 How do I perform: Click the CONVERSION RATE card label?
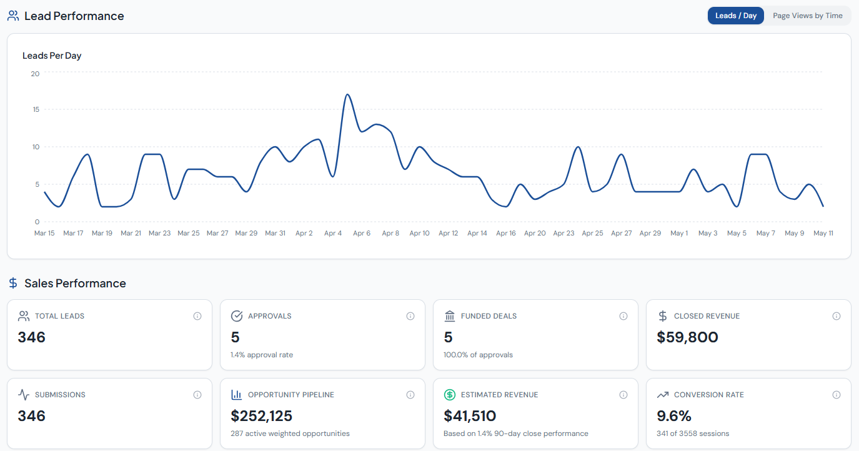pos(709,395)
